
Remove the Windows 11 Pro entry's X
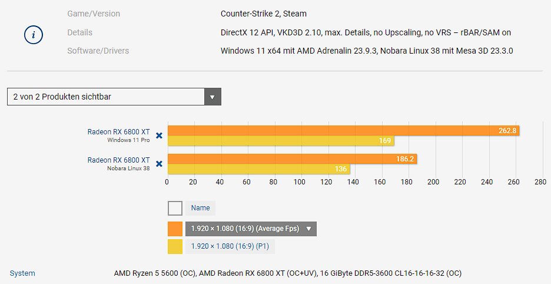pyautogui.click(x=159, y=136)
